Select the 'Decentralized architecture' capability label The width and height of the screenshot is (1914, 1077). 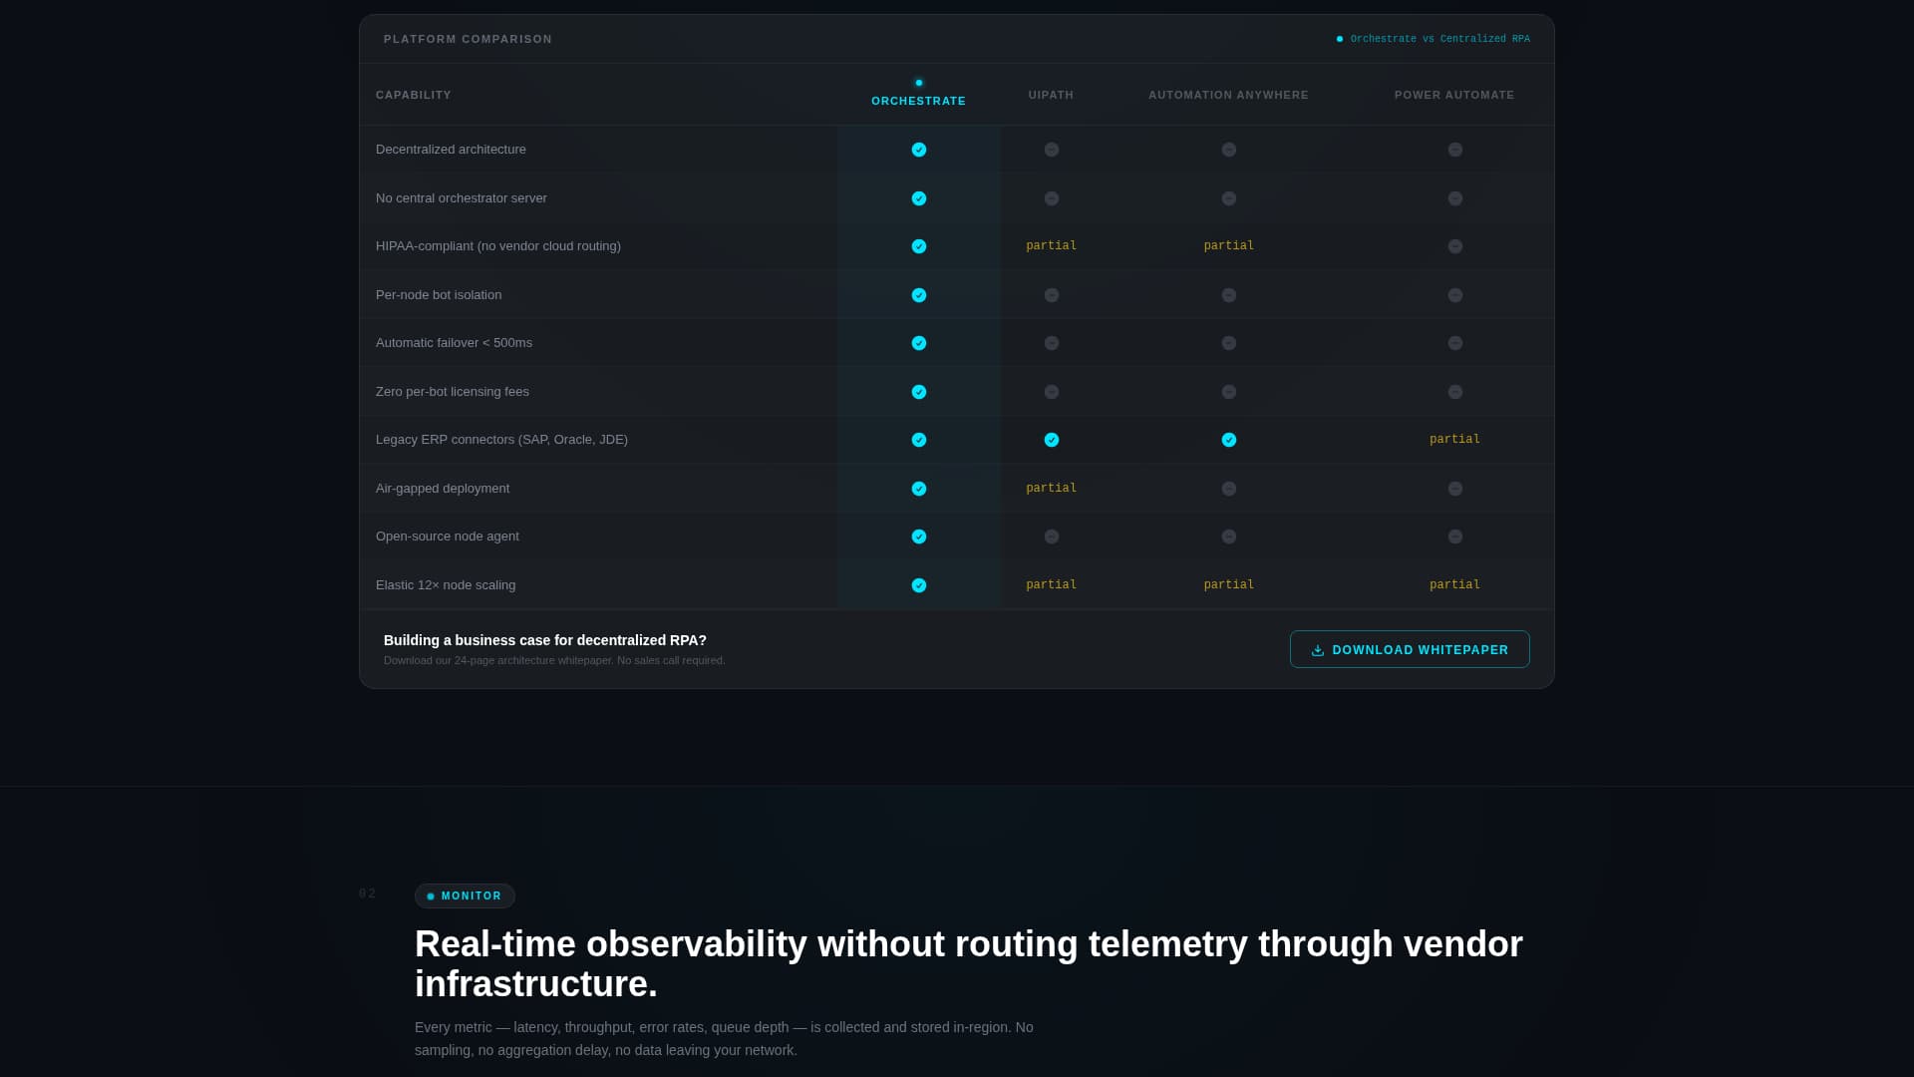coord(451,149)
